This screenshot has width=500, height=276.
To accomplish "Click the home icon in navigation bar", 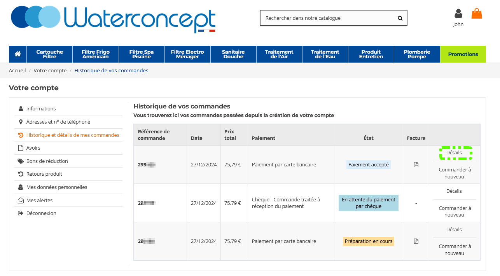I will click(17, 54).
